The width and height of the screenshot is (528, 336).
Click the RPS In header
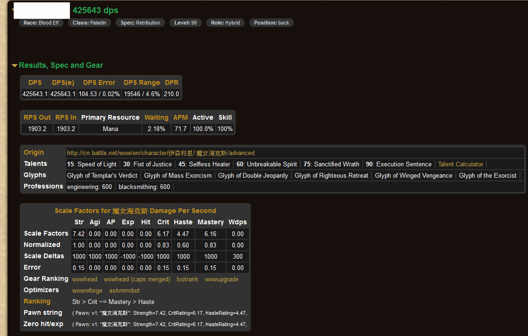[66, 118]
